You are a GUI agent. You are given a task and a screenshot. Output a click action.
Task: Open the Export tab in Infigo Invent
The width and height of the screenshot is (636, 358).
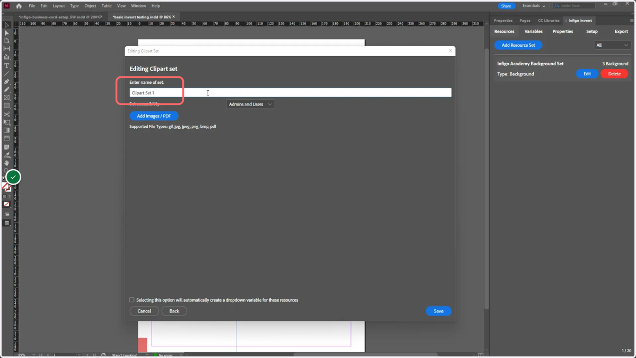tap(621, 31)
